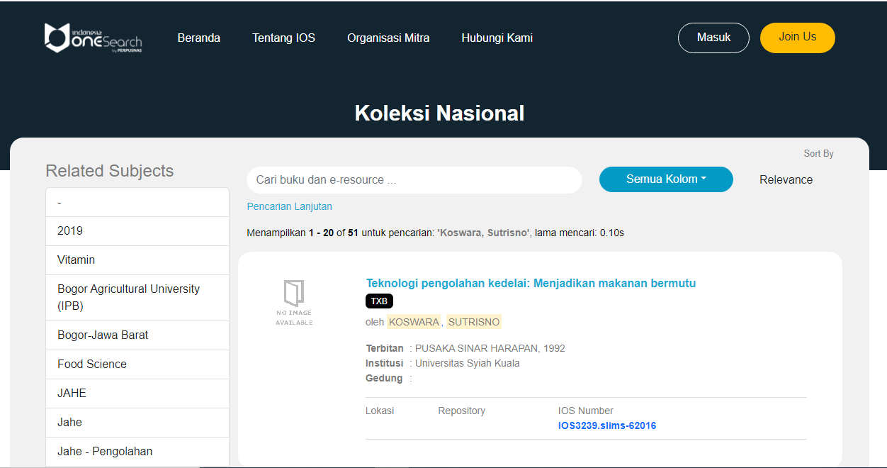
Task: Click the Indonesia OneSearch logo
Action: (93, 38)
